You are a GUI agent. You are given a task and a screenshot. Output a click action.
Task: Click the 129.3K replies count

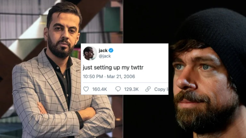[x=131, y=89]
